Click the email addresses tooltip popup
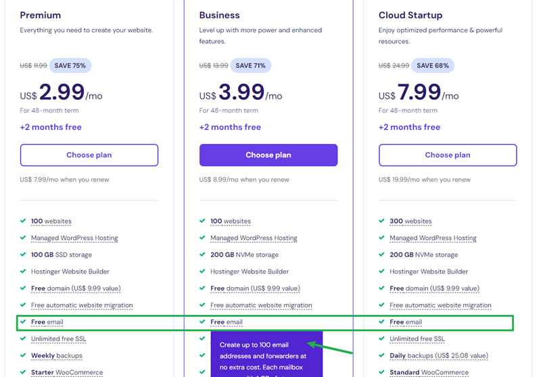 point(266,354)
